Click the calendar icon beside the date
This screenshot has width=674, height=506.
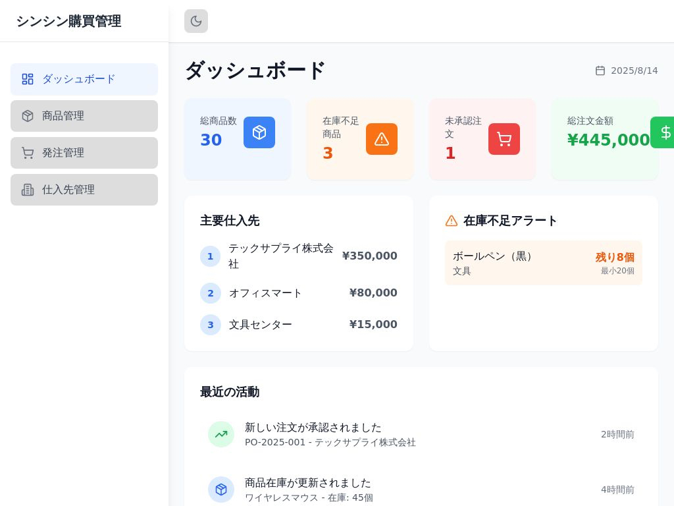[x=600, y=70]
